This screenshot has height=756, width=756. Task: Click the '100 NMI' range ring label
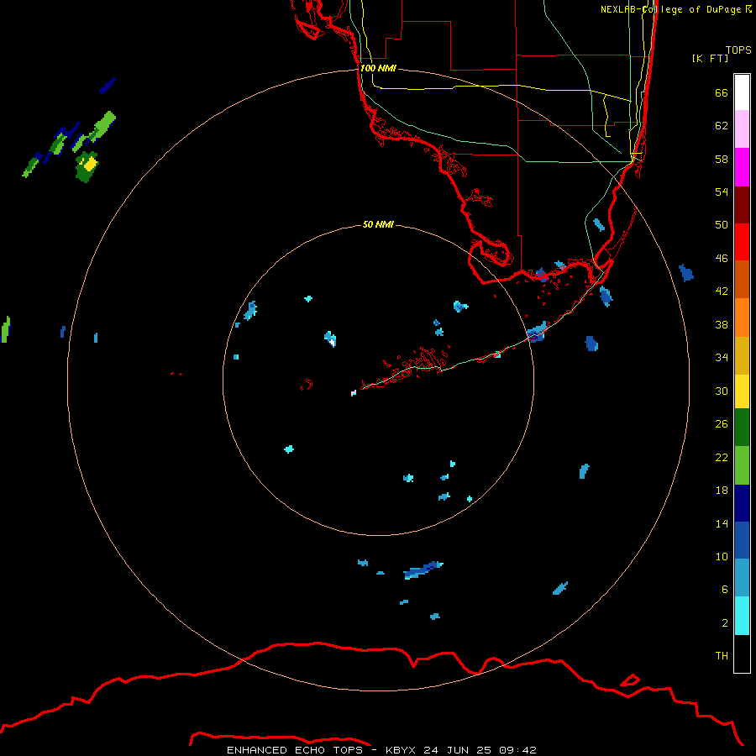tap(378, 68)
